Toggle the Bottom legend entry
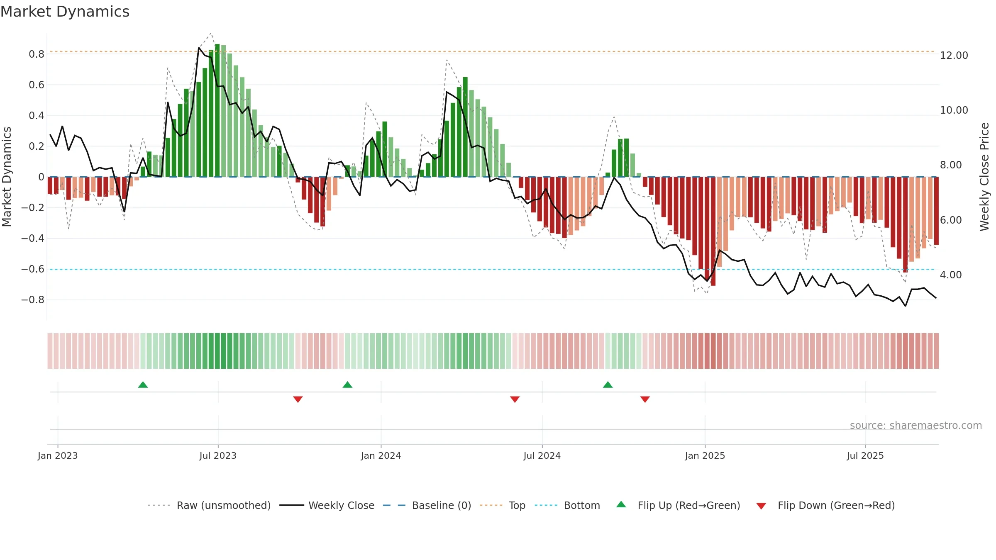 (x=567, y=505)
